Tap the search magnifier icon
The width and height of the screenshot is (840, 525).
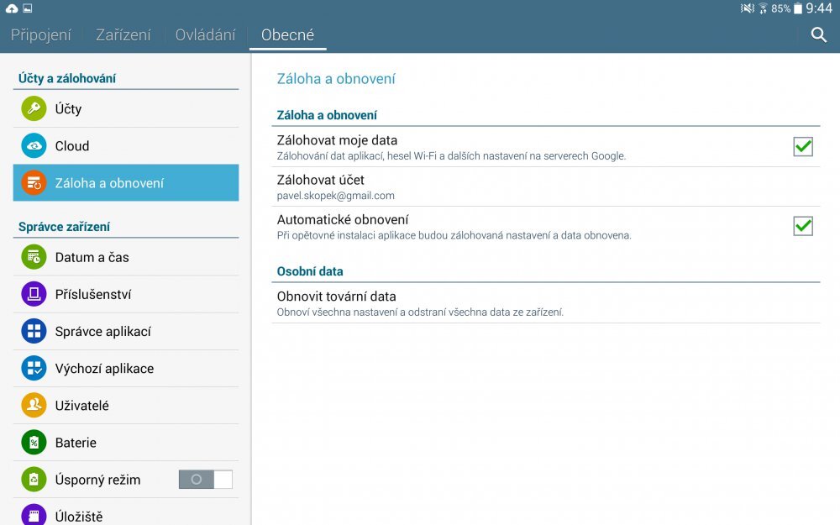coord(818,37)
